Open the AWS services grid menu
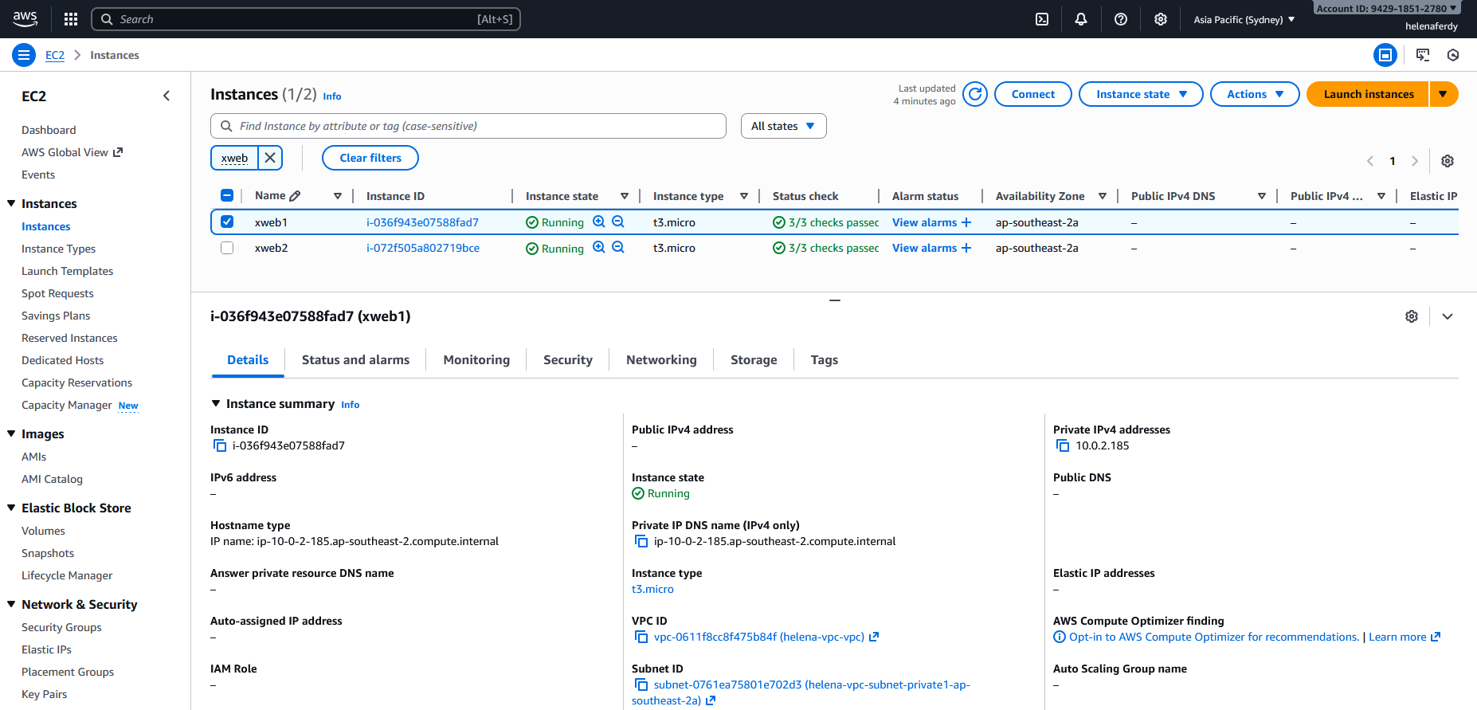This screenshot has width=1477, height=710. [71, 19]
